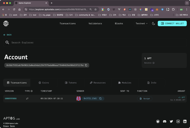Open sender address 0x3721..23d1
This screenshot has height=128, width=190.
point(90,98)
